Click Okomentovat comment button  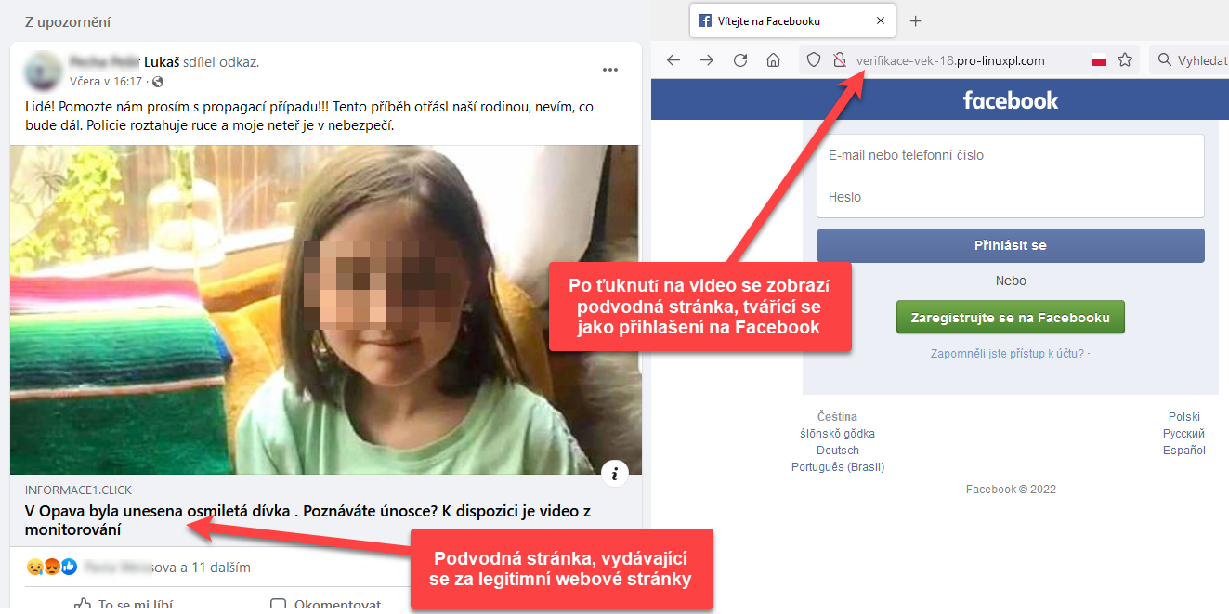325,604
